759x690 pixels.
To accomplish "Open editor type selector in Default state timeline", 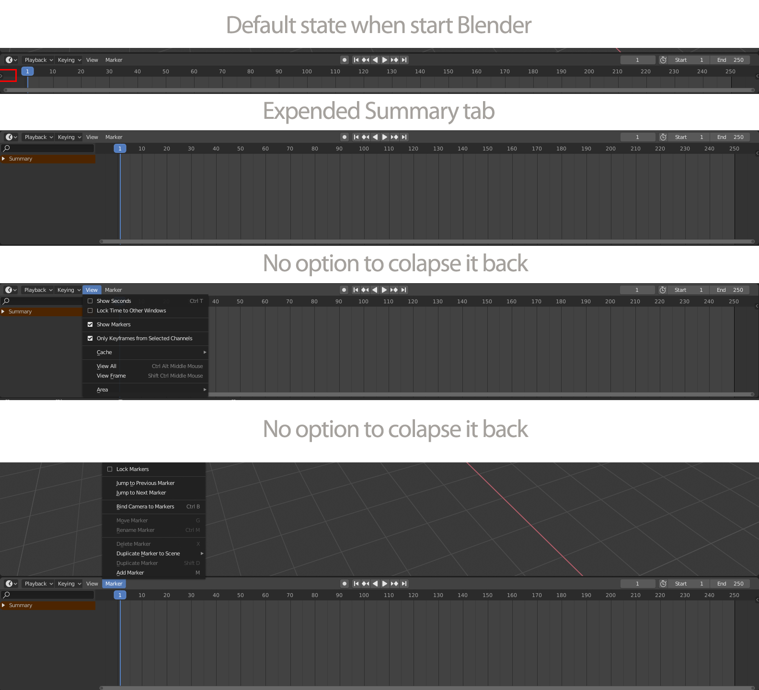I will 11,60.
